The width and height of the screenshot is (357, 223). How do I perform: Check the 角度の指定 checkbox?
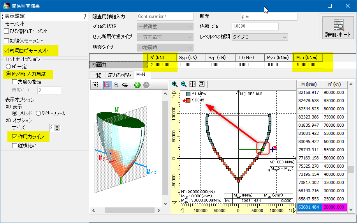pos(14,81)
